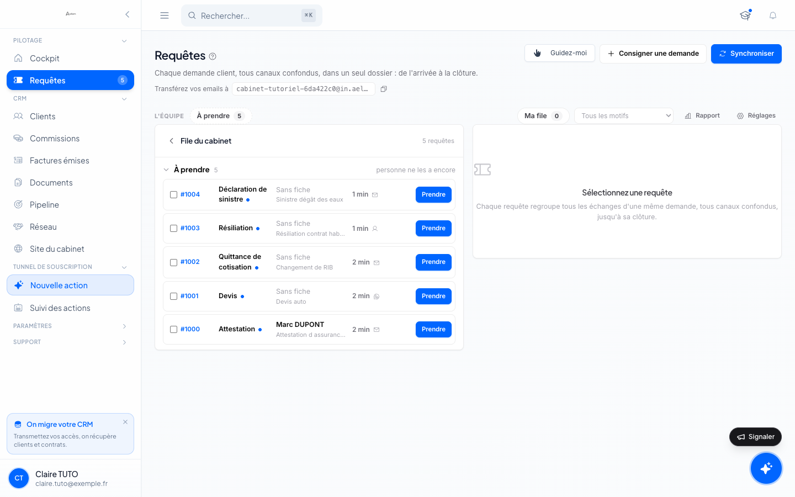Check the box for request #1003
This screenshot has height=497, width=795.
(173, 228)
